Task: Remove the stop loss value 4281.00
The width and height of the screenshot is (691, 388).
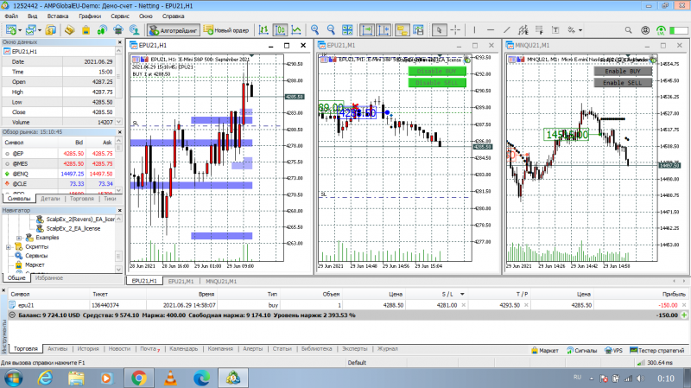Action: (x=464, y=305)
